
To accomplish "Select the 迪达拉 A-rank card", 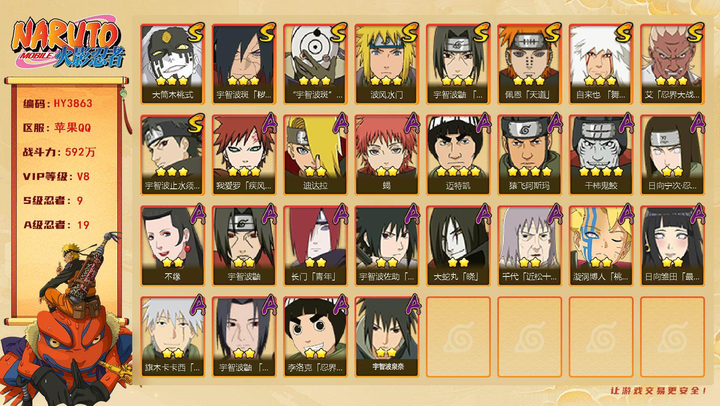I will point(315,155).
